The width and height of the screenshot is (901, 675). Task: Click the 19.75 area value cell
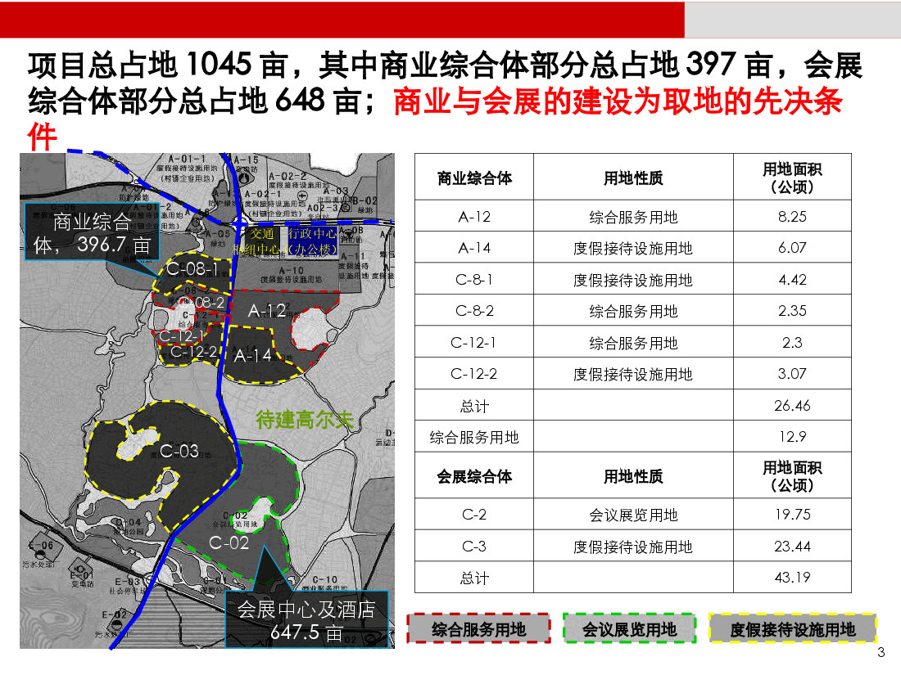[x=792, y=514]
